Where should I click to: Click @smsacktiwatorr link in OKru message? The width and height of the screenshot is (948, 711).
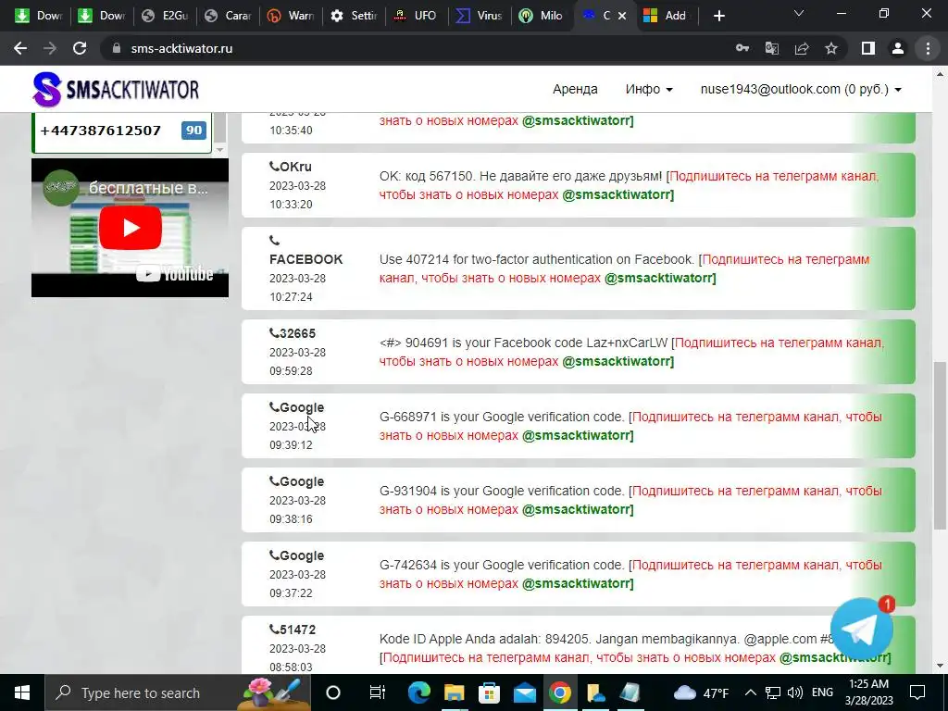(617, 194)
